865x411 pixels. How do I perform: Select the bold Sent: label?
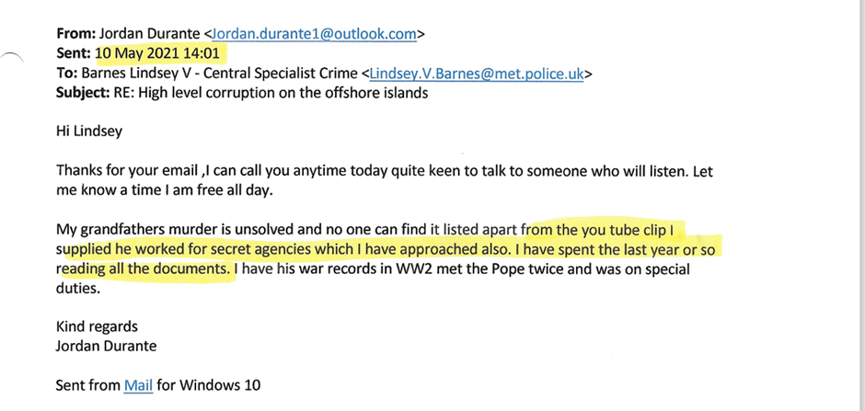74,53
